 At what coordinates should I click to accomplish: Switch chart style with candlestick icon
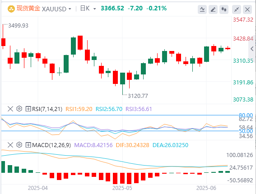224,9
